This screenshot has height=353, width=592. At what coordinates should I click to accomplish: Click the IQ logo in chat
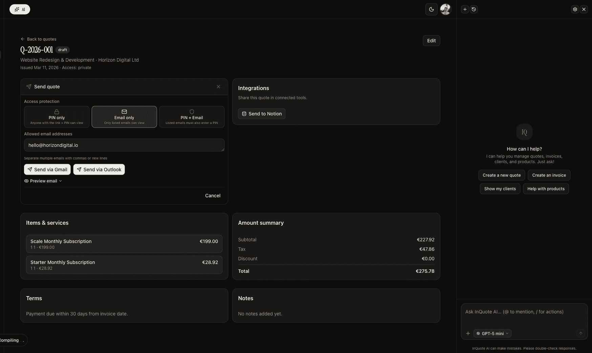tap(524, 132)
